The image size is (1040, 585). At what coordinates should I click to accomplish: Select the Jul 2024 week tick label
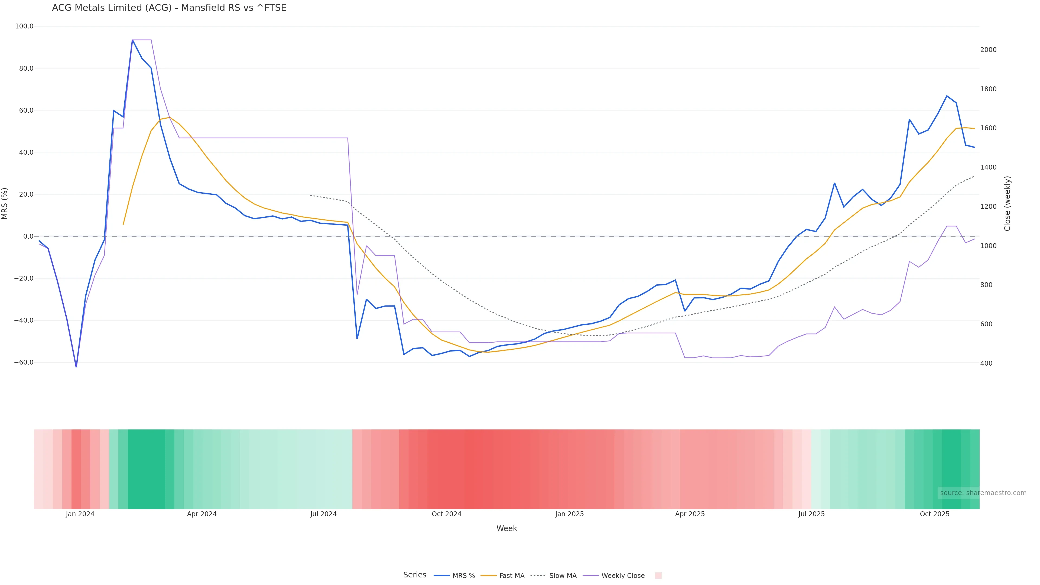[x=323, y=514]
